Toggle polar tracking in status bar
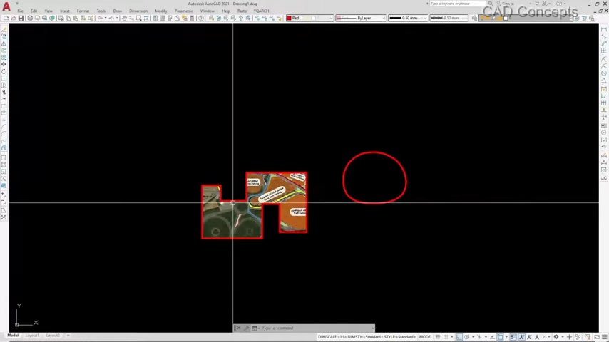Viewport: 609px width, 342px height. tap(466, 337)
